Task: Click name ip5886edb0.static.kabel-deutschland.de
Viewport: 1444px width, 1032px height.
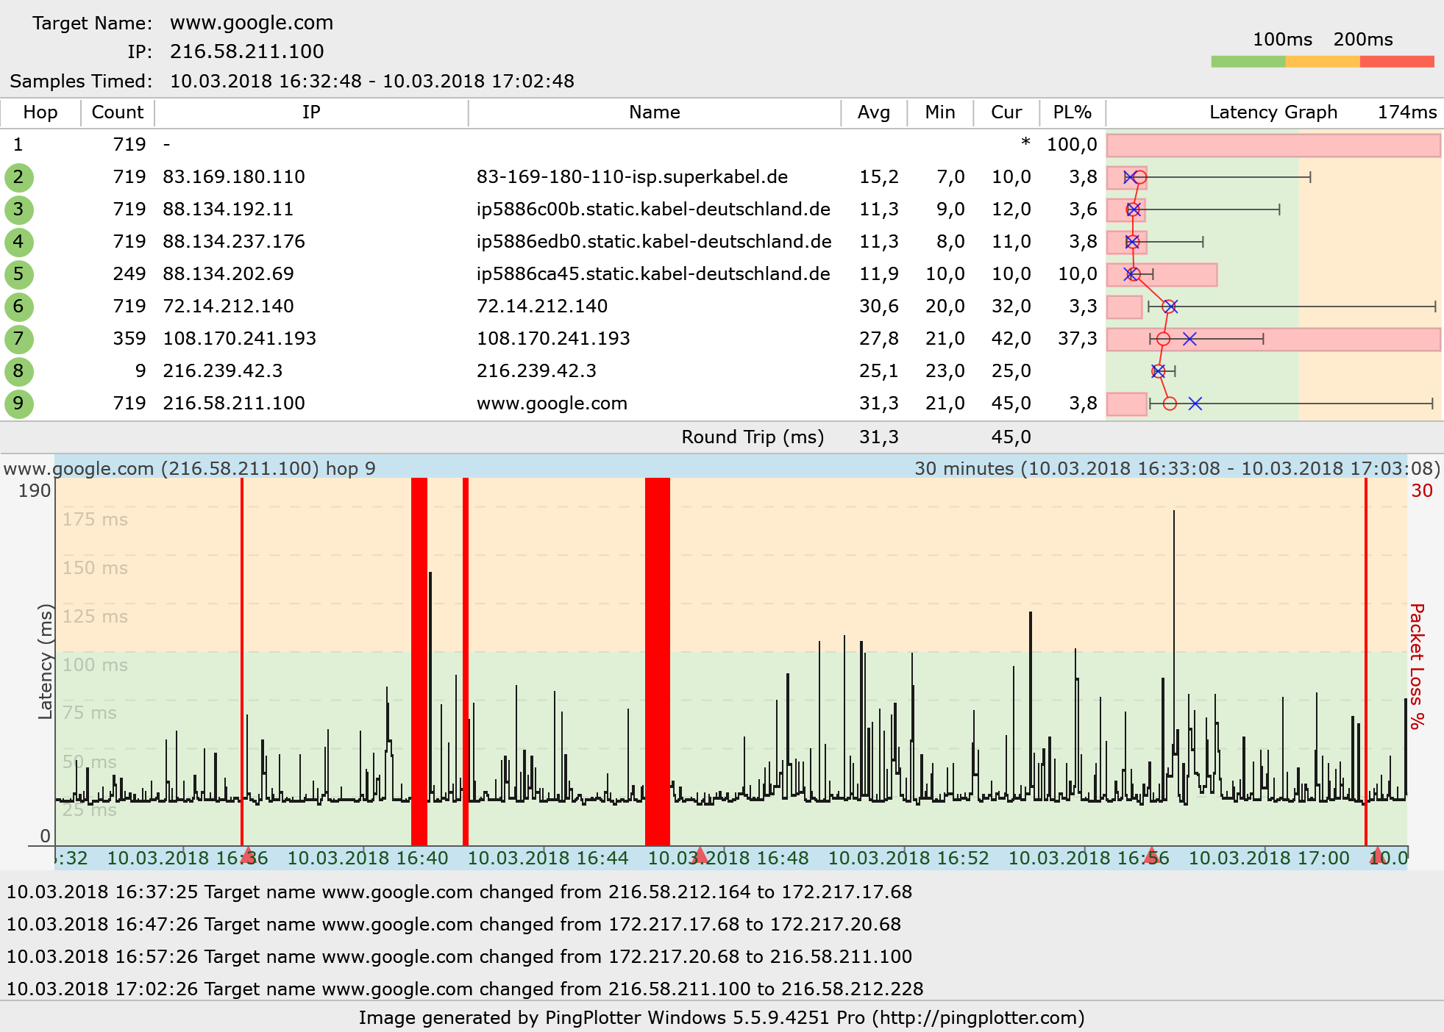Action: pos(654,242)
